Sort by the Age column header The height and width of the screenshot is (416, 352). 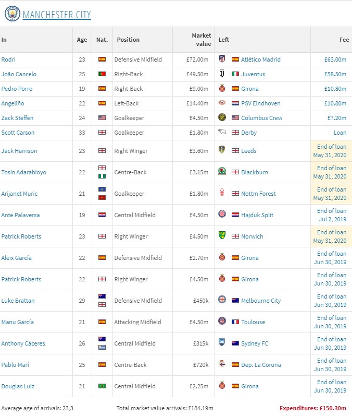point(82,40)
